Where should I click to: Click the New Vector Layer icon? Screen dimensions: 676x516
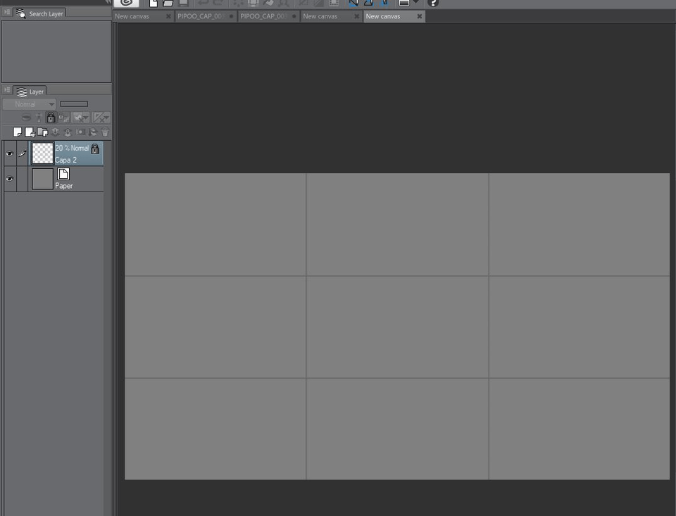[x=30, y=132]
